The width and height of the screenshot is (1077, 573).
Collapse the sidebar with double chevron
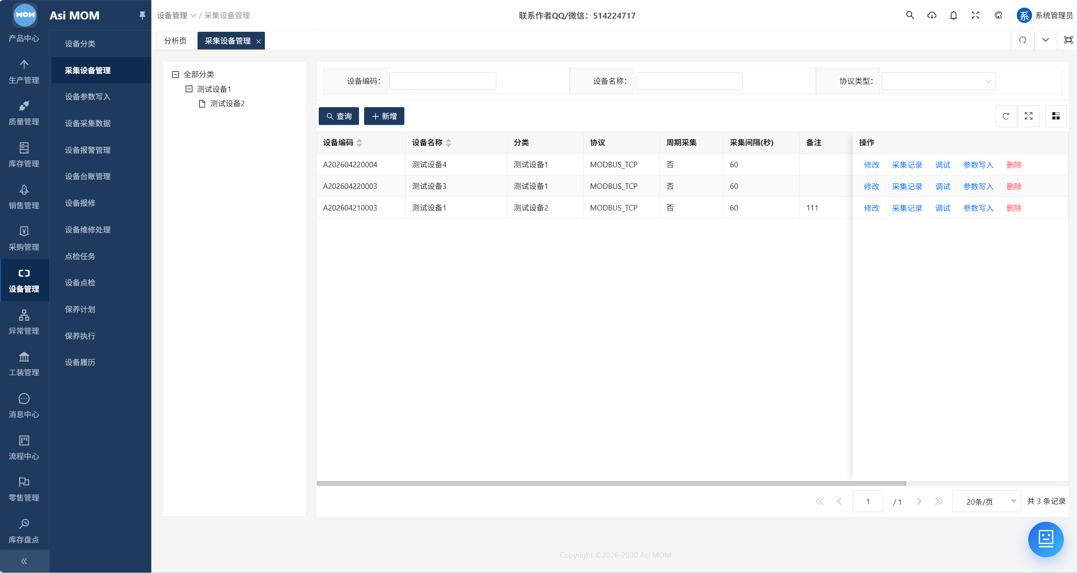click(x=24, y=561)
